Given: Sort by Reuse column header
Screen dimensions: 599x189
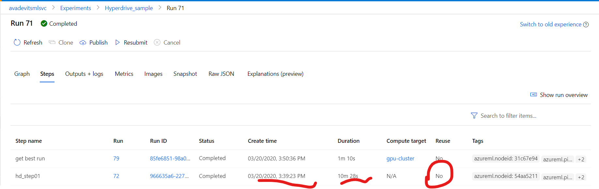Looking at the screenshot, I should click(443, 141).
